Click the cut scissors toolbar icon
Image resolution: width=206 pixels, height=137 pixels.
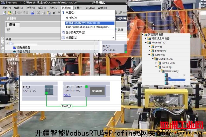point(38,13)
